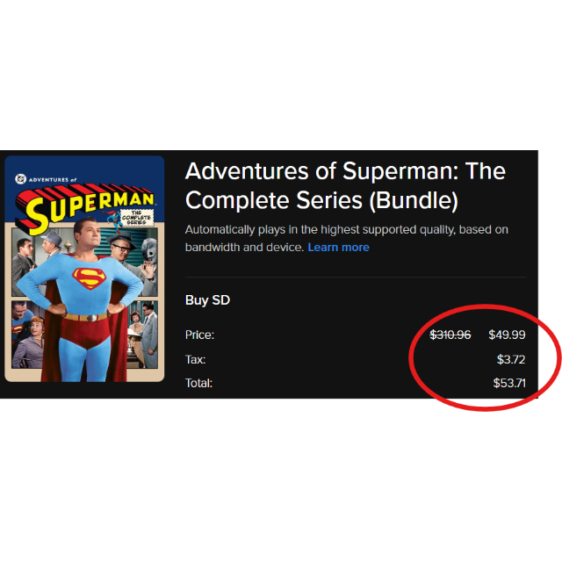
Task: Click the $49.99 sale price
Action: coord(507,335)
